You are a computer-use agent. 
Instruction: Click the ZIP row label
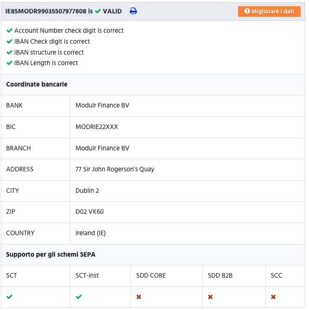(x=10, y=212)
